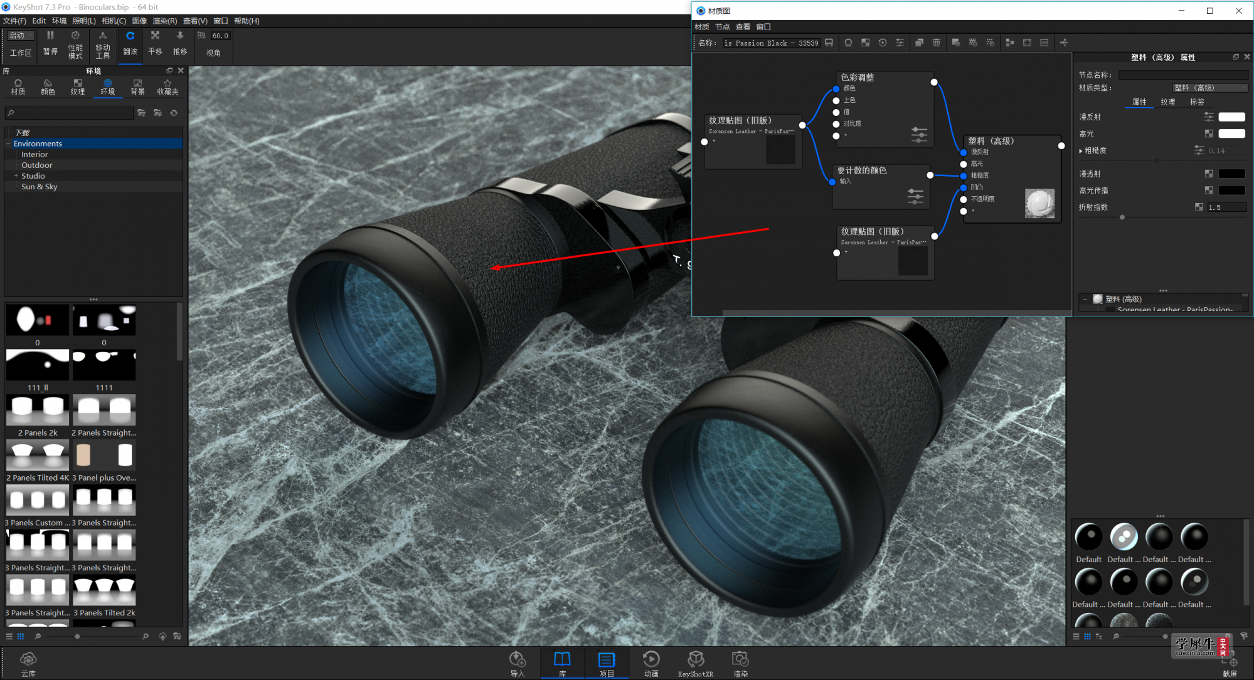Open the 相机(C) menu
Screen dimensions: 1254x680
(114, 21)
